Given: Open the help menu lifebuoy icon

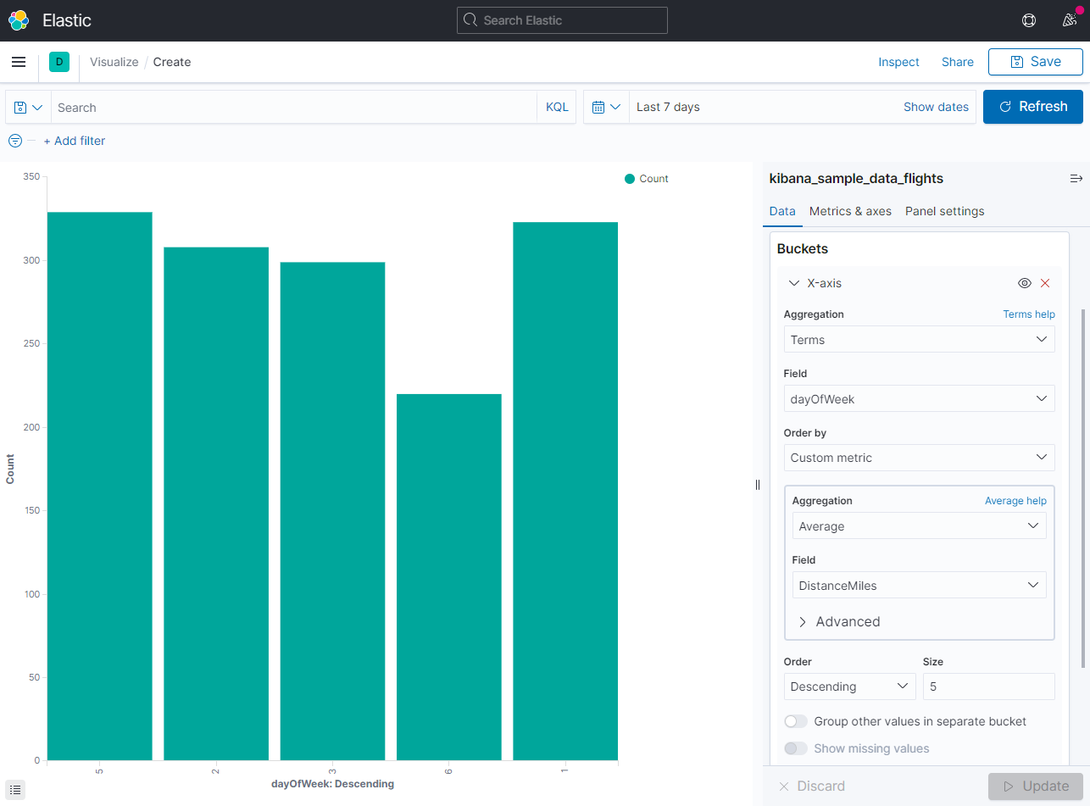Looking at the screenshot, I should click(x=1029, y=20).
